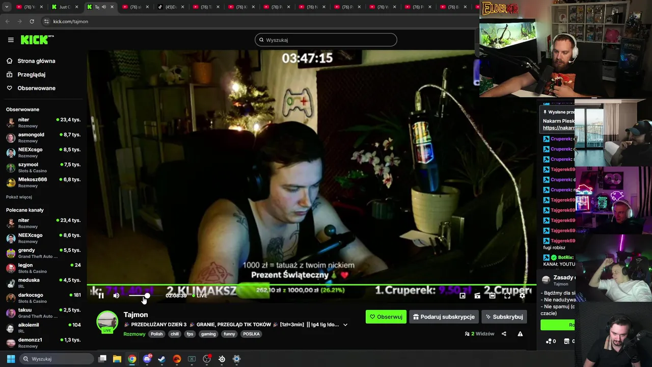The height and width of the screenshot is (367, 652).
Task: Open Chrome from the taskbar
Action: click(x=132, y=359)
